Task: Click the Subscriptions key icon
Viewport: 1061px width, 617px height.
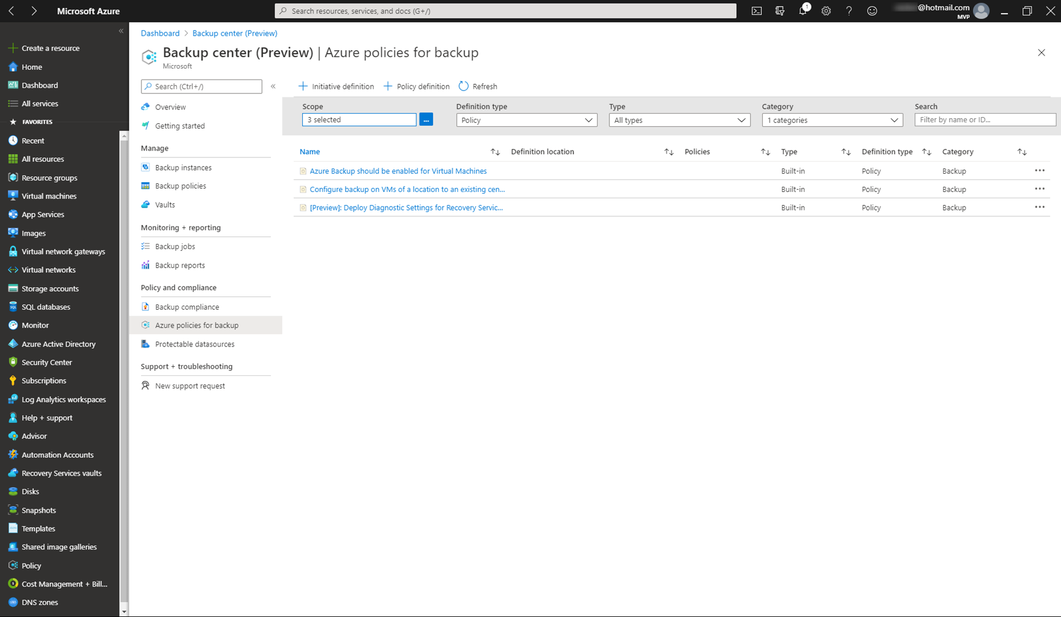Action: tap(13, 381)
